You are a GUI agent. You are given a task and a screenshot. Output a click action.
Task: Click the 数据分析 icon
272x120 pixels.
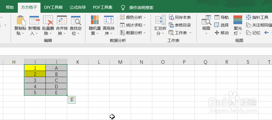coord(122,33)
